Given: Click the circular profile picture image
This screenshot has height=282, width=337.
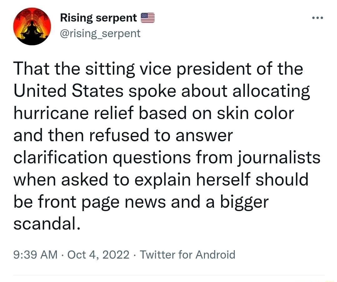Looking at the screenshot, I should tap(32, 26).
